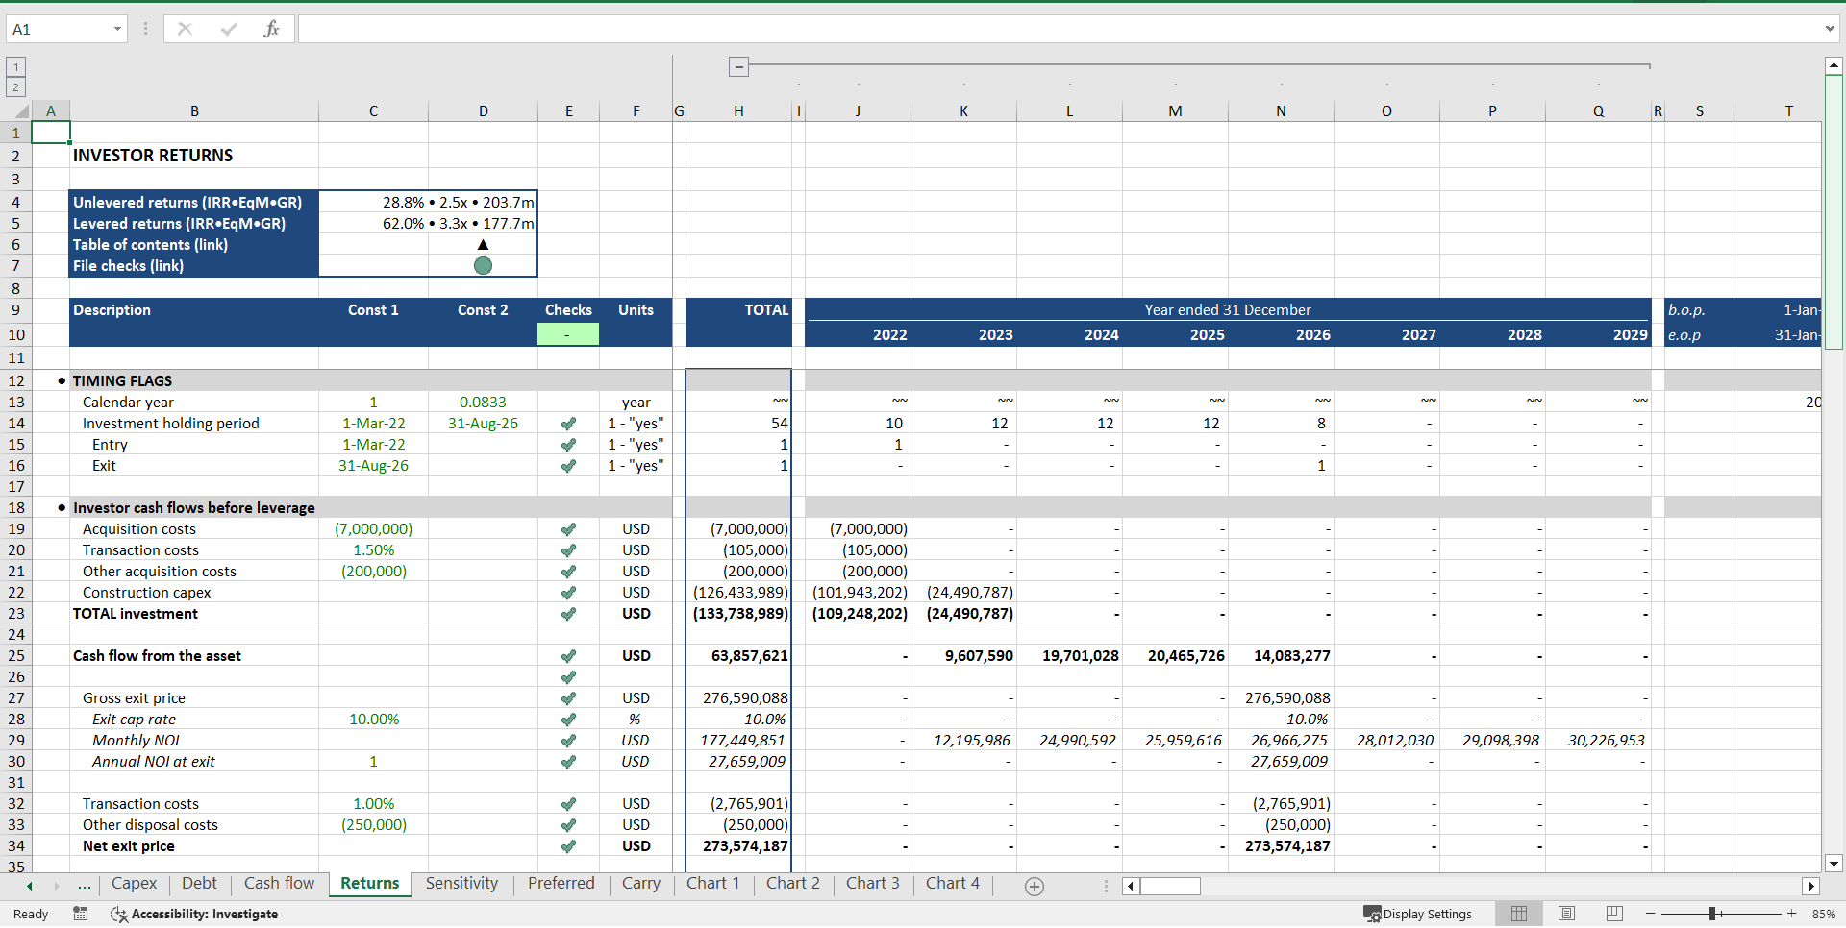1846x928 pixels.
Task: Switch to the Chart 2 sheet tab
Action: pyautogui.click(x=792, y=884)
